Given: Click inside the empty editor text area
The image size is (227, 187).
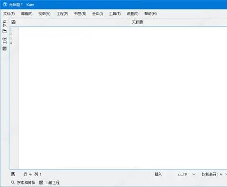Looking at the screenshot, I should [x=122, y=98].
